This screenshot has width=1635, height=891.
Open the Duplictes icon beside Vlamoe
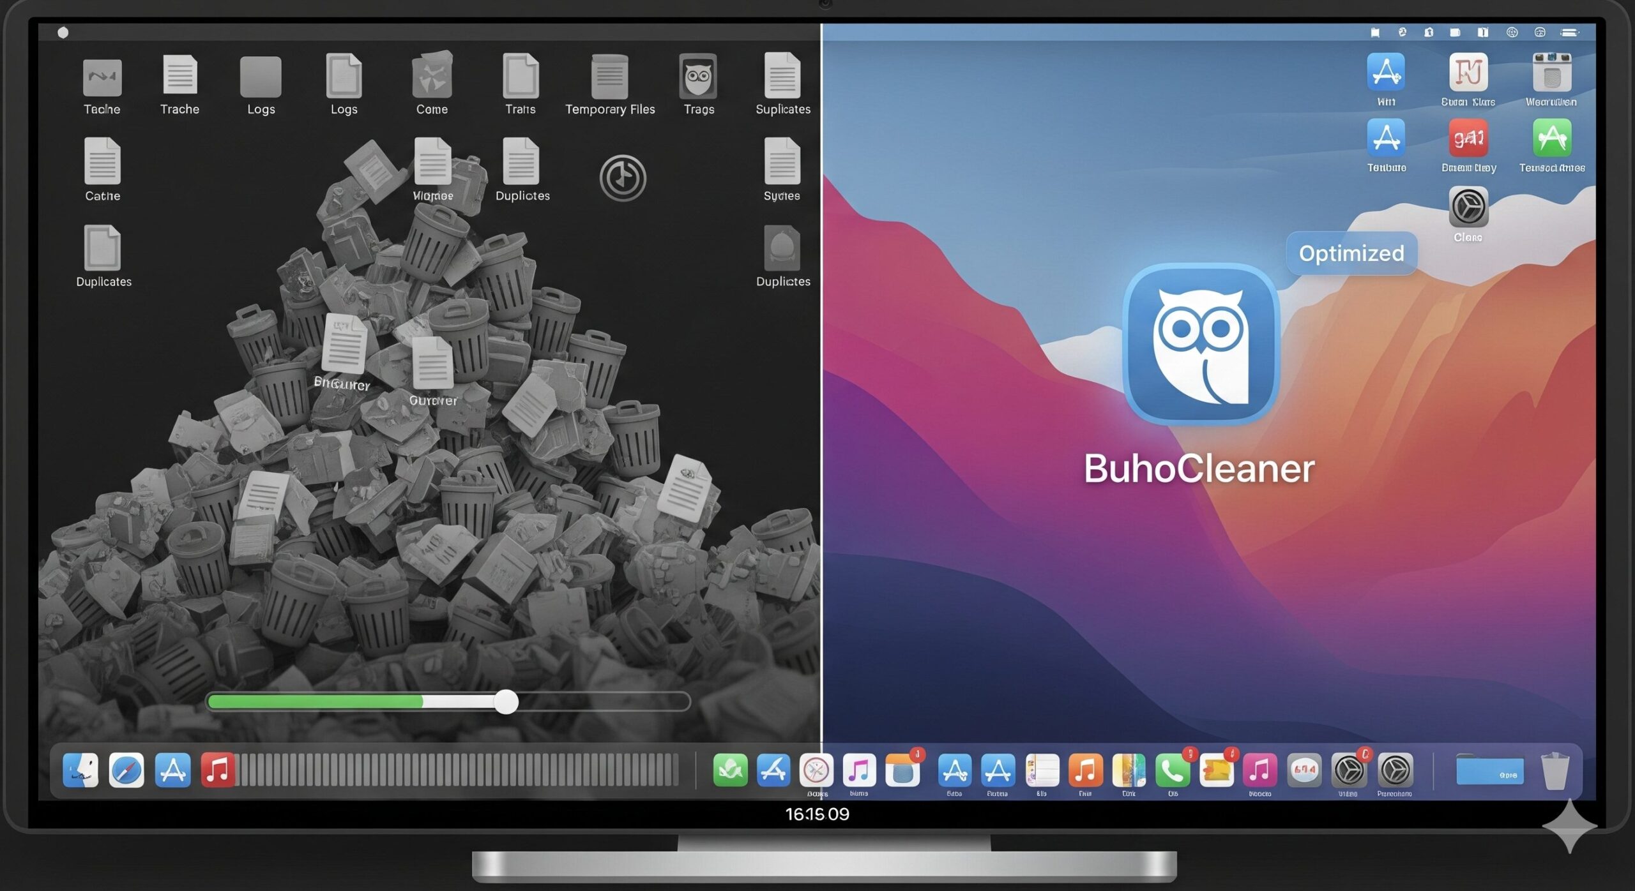pos(521,161)
